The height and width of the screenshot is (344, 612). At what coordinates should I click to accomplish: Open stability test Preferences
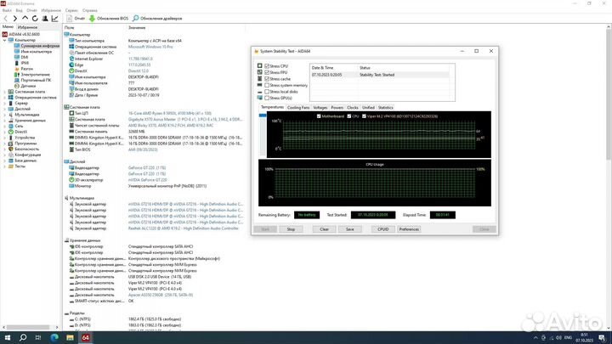tap(409, 229)
